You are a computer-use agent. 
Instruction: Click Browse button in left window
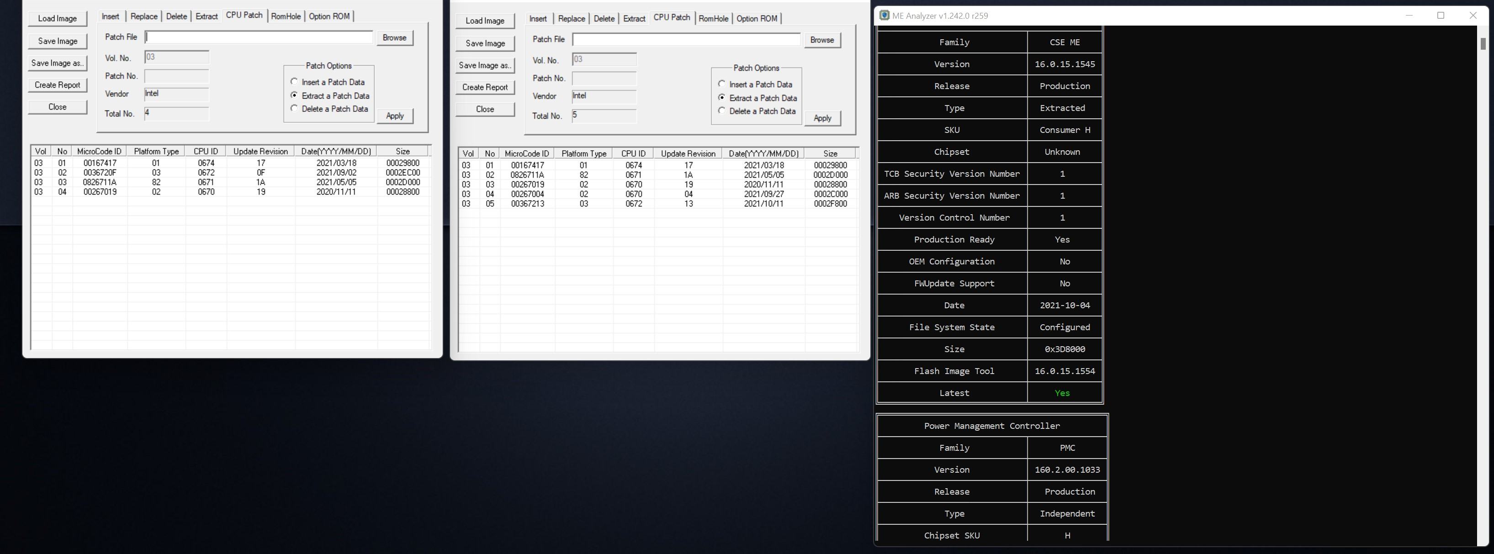(394, 37)
